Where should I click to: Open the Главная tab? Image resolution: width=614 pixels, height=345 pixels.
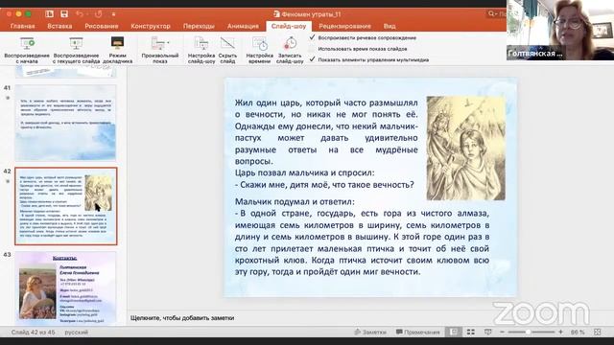[x=22, y=26]
